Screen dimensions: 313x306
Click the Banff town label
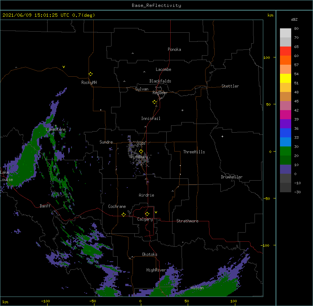tap(45, 206)
